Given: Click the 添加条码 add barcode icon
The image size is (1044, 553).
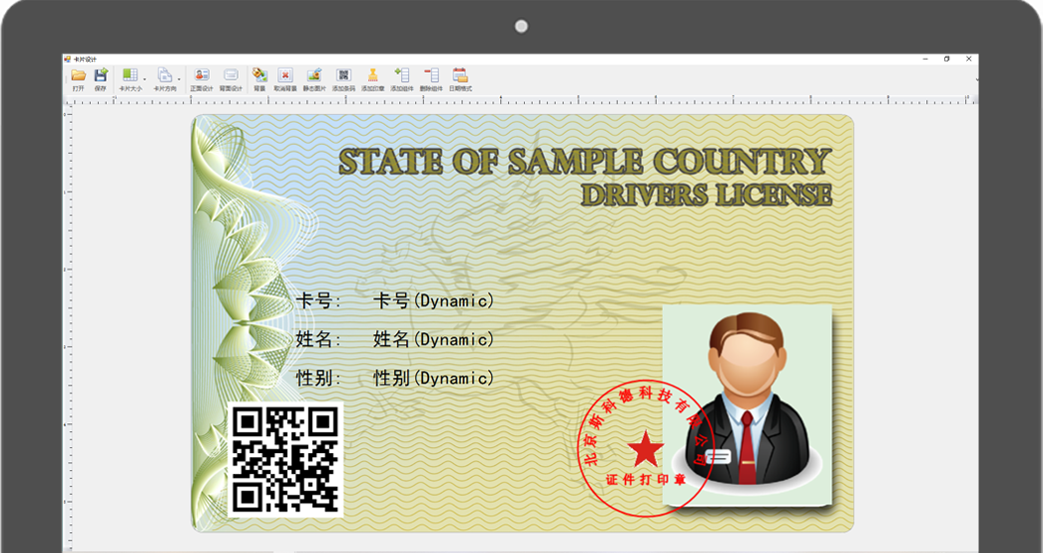Looking at the screenshot, I should pos(343,75).
